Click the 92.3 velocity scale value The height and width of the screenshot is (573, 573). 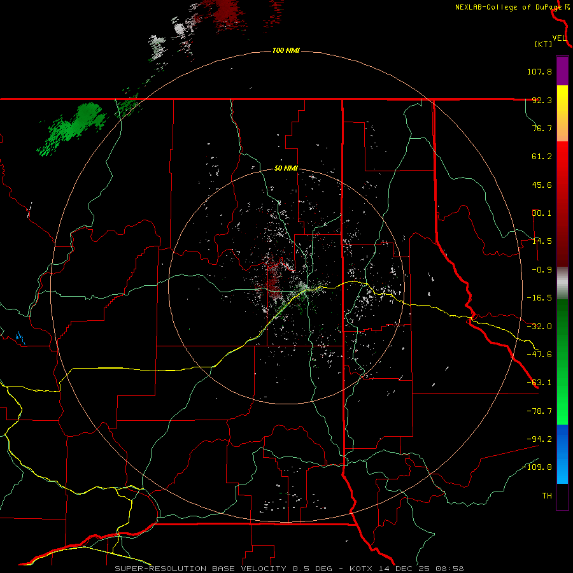[542, 100]
